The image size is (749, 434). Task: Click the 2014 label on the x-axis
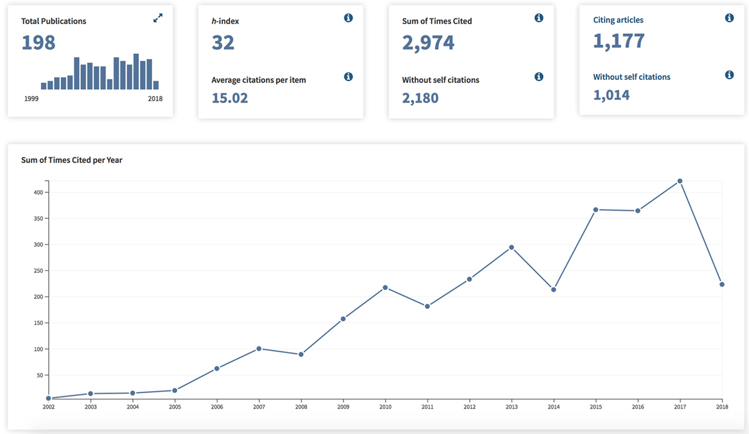[x=554, y=407]
